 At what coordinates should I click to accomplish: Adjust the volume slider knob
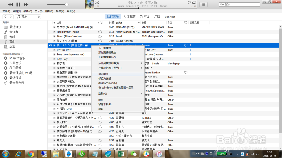click(67, 4)
